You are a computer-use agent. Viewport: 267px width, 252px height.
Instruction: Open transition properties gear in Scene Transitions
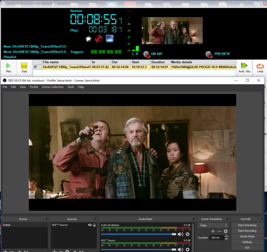coord(226,231)
